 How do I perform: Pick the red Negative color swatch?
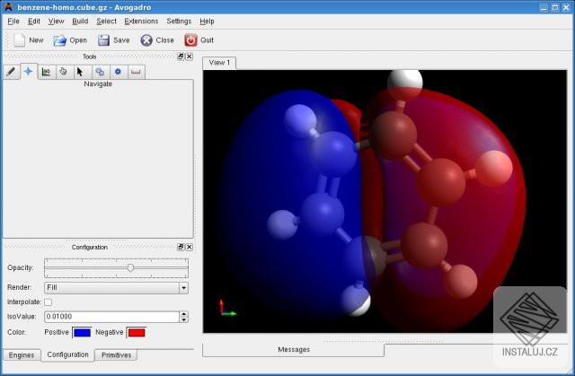coord(137,332)
